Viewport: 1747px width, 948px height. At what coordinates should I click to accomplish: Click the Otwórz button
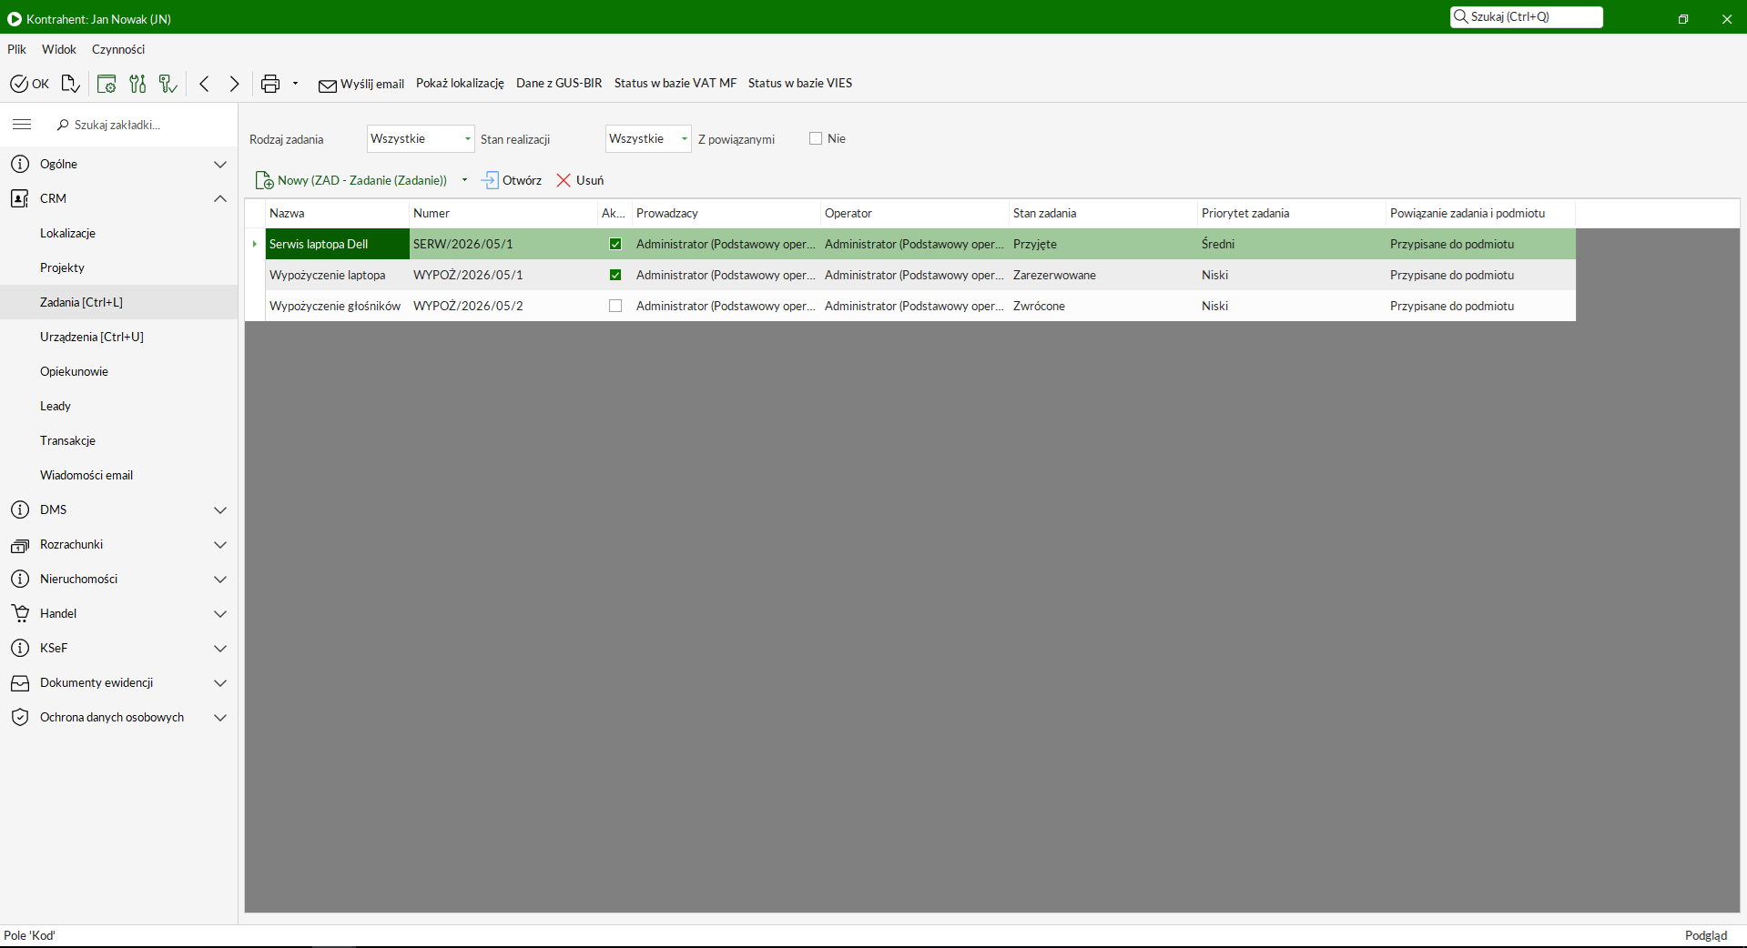512,180
